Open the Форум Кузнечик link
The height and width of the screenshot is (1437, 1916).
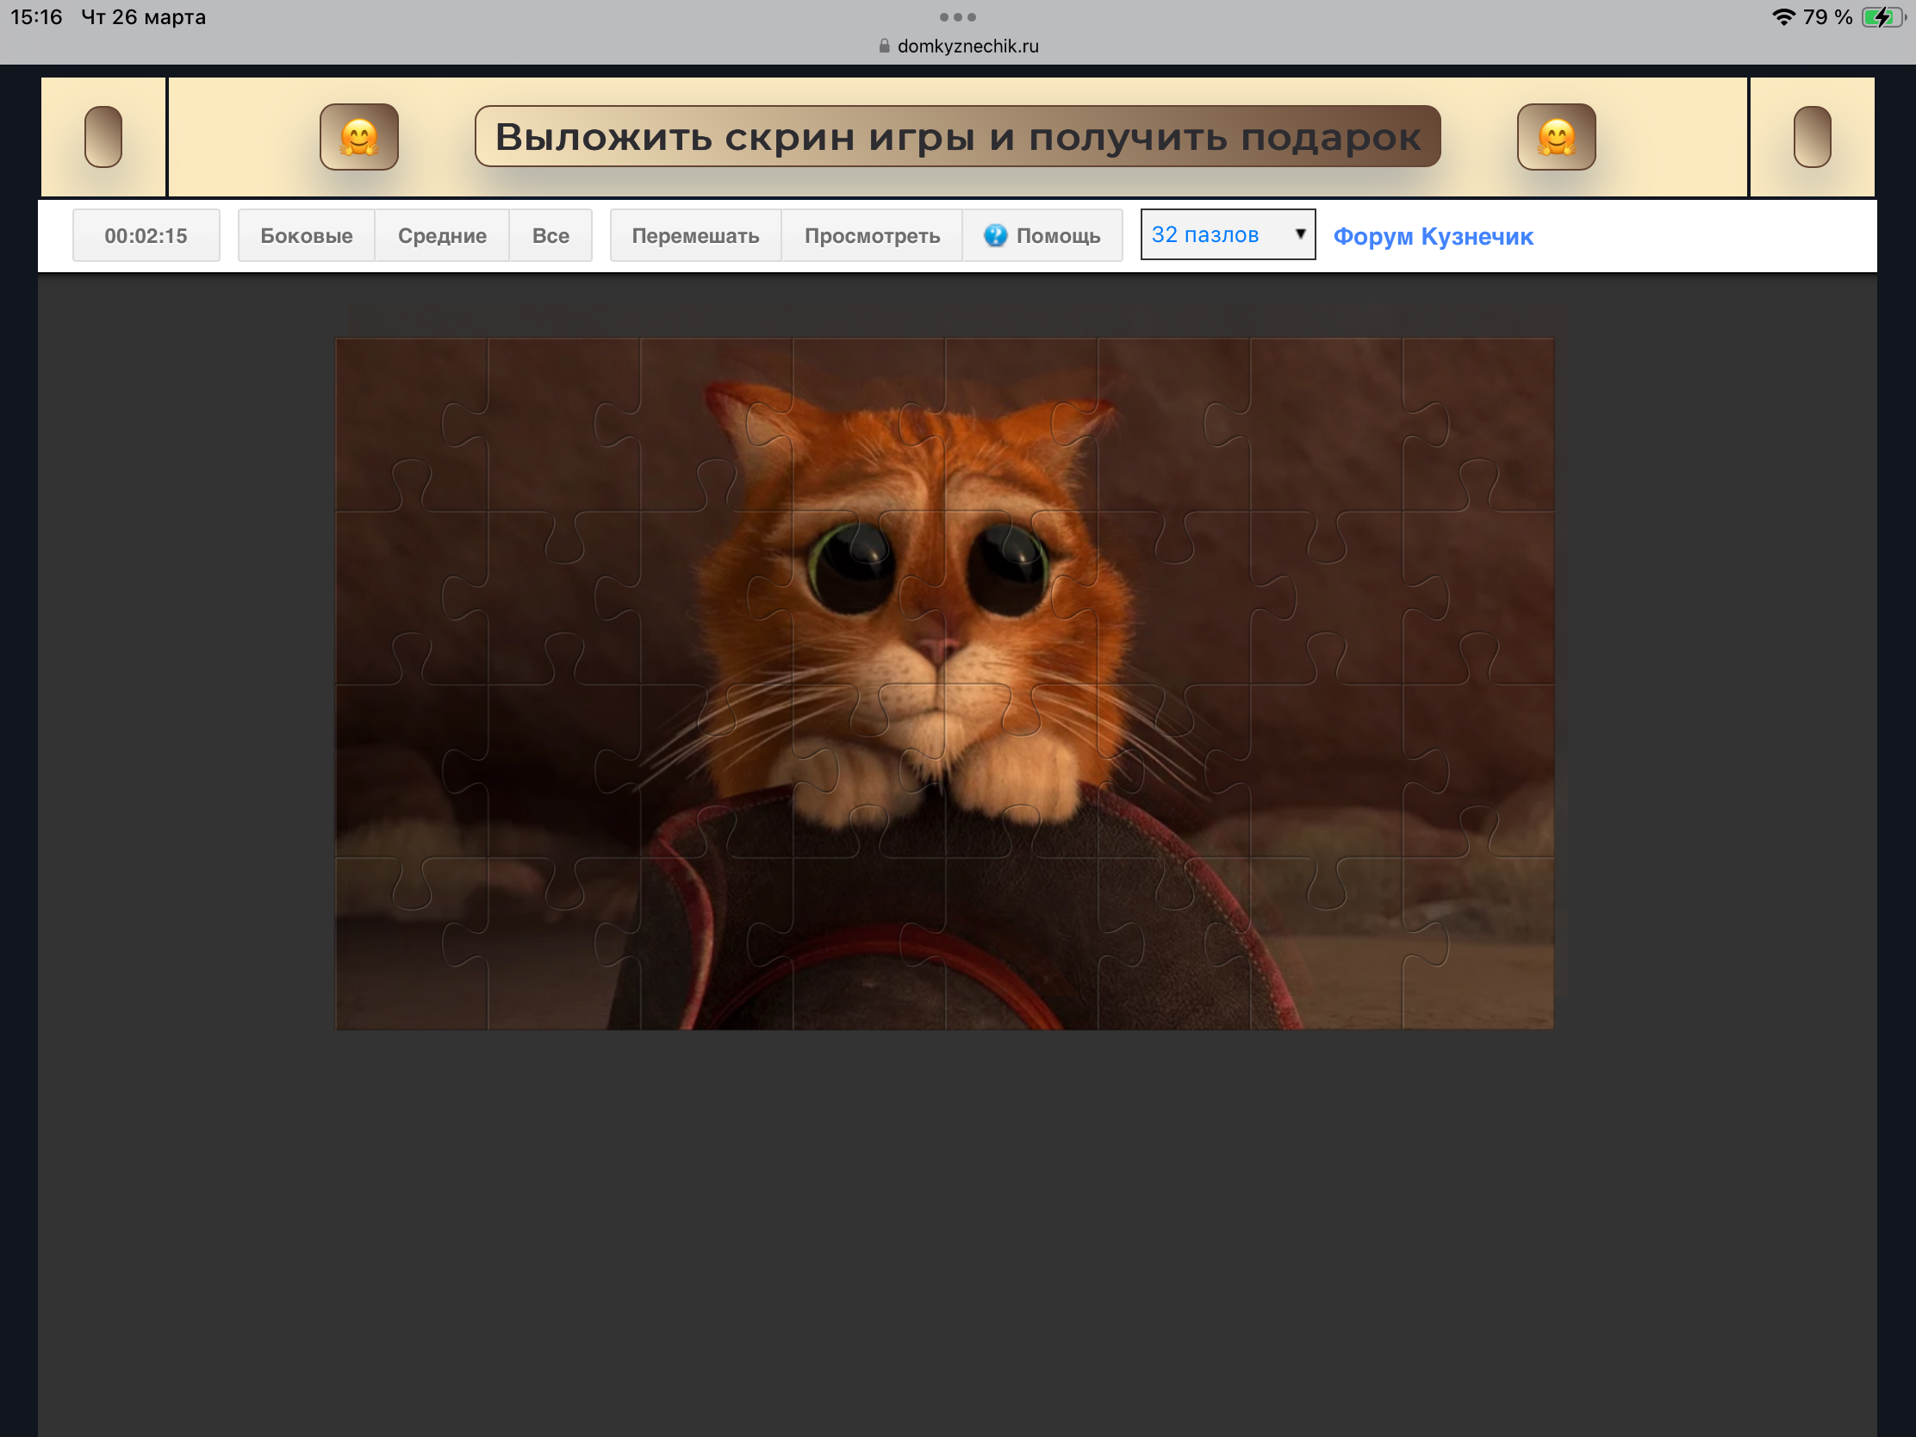click(x=1433, y=236)
